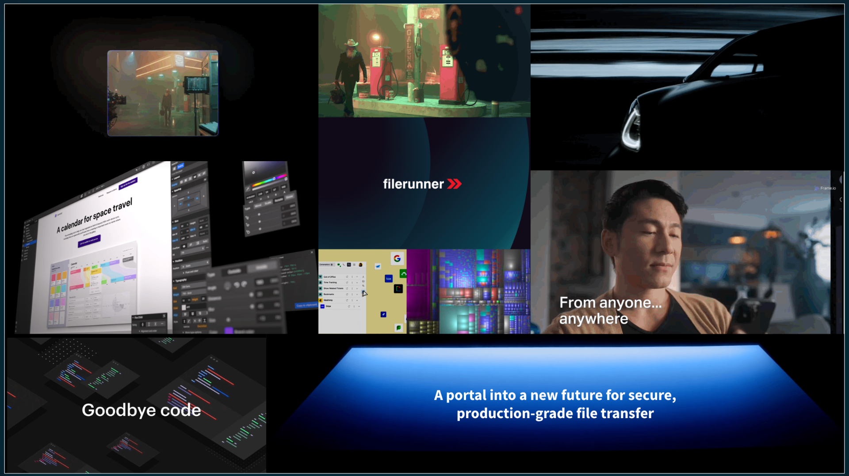The height and width of the screenshot is (476, 849).
Task: Expand the Out of Office row chevron
Action: pos(357,277)
